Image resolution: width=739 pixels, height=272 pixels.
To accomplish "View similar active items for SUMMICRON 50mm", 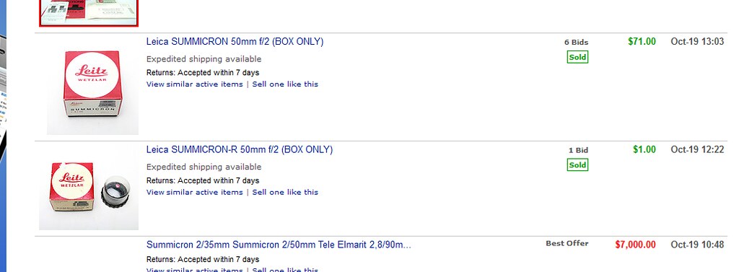I will pos(195,84).
